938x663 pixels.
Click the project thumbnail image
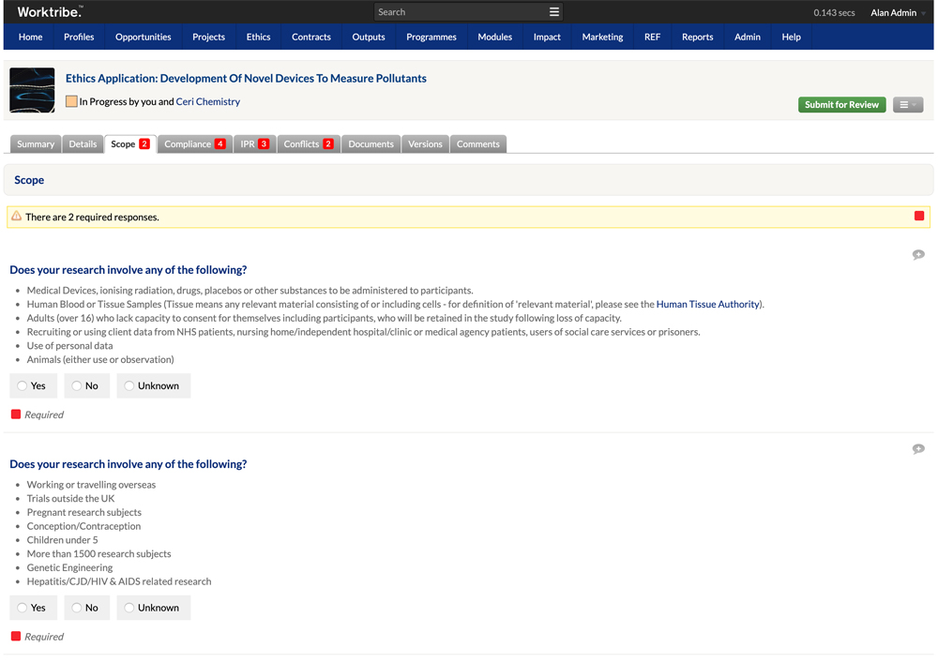click(x=32, y=90)
